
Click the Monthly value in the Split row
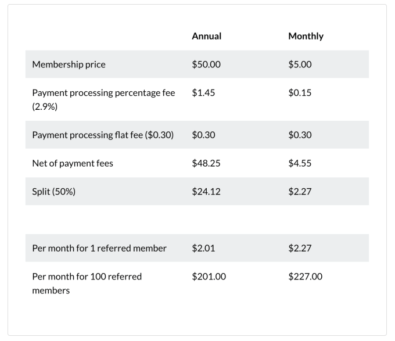point(300,192)
